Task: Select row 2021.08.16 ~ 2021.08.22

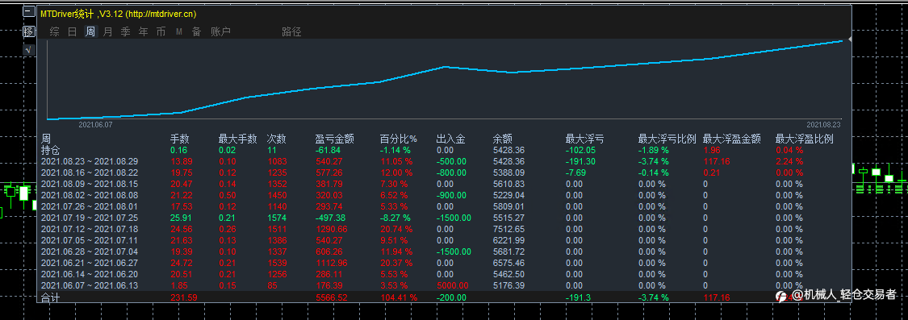Action: (x=89, y=172)
